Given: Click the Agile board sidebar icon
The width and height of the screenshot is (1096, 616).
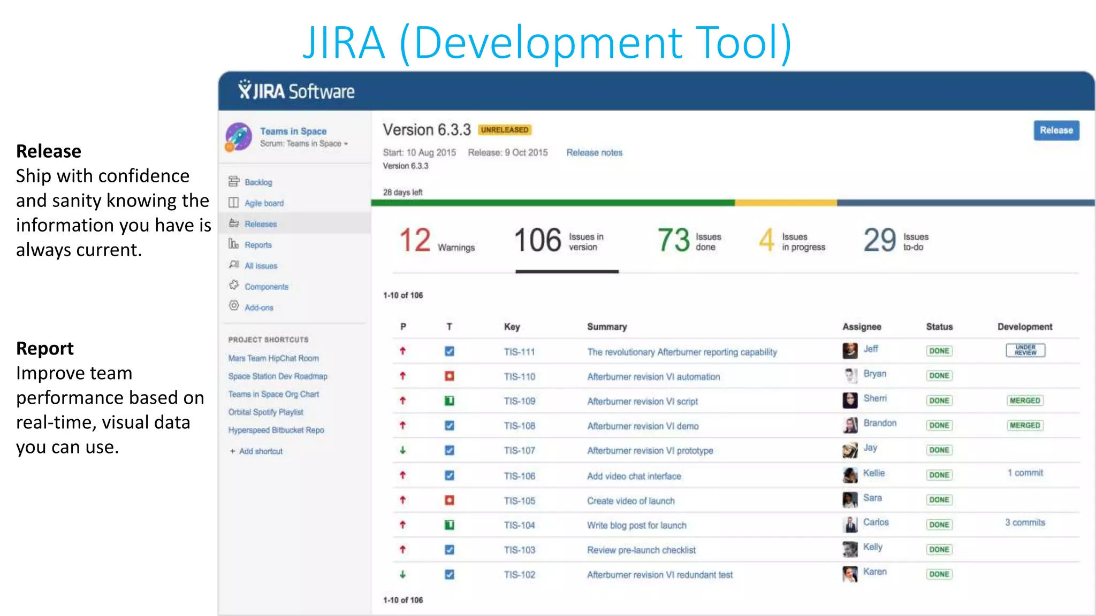Looking at the screenshot, I should tap(234, 203).
